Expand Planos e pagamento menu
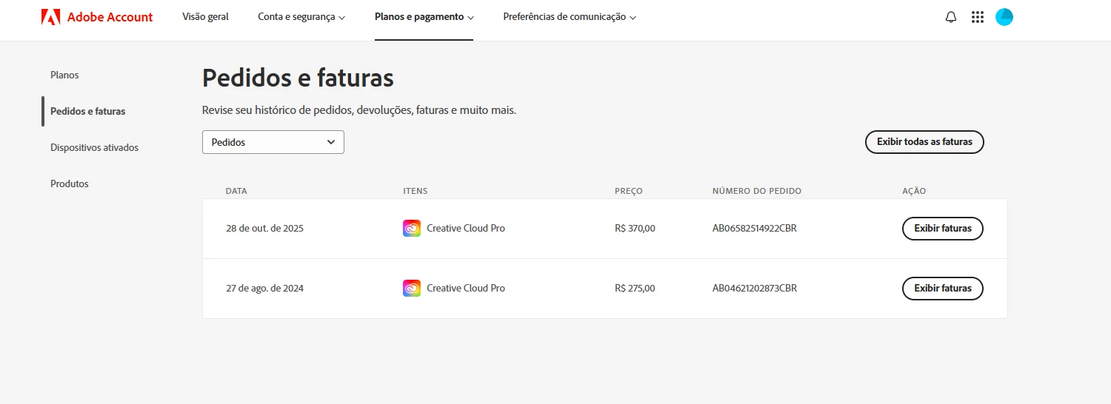 [x=424, y=17]
